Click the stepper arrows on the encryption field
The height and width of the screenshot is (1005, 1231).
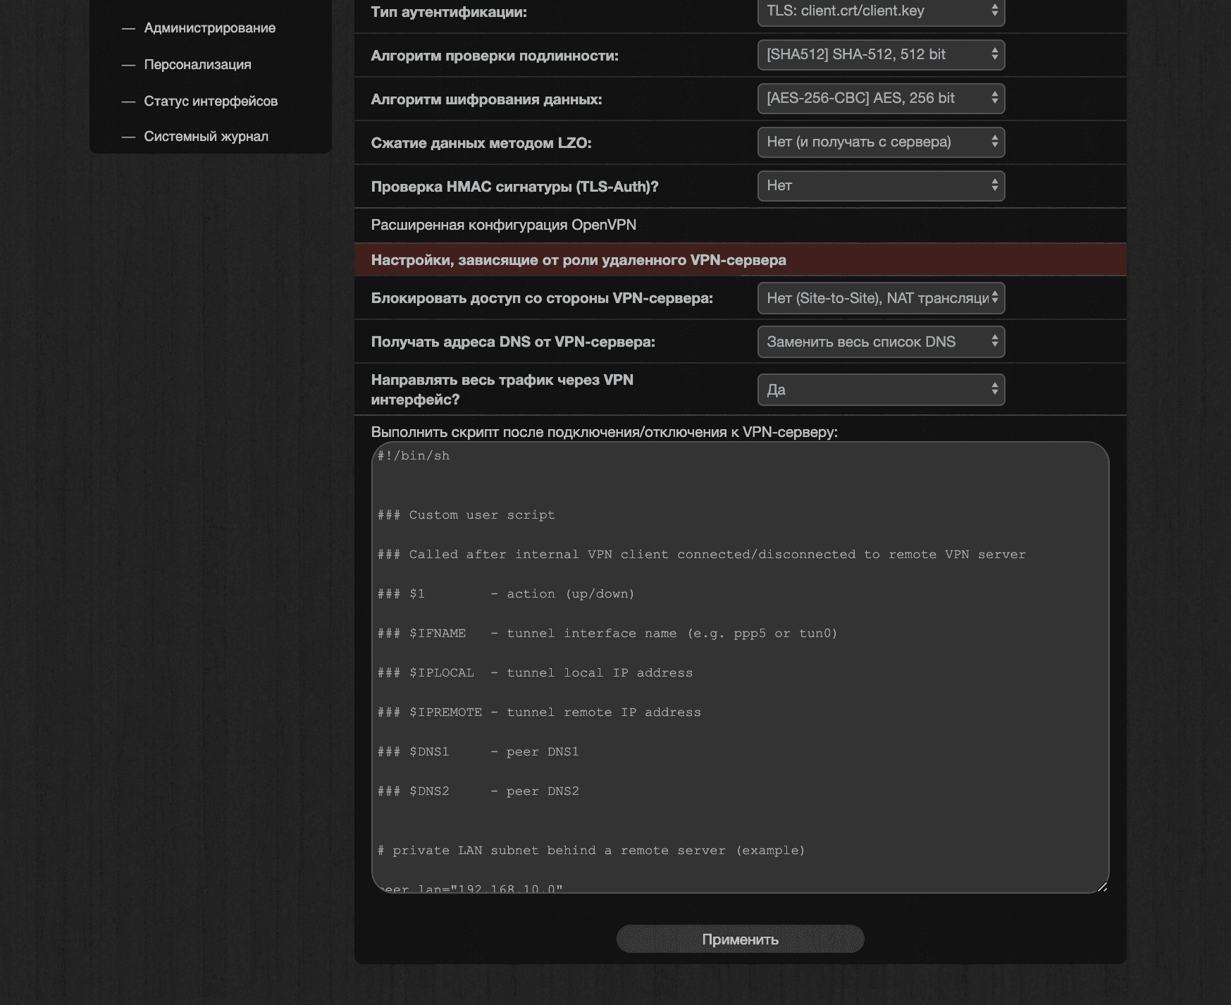(994, 98)
